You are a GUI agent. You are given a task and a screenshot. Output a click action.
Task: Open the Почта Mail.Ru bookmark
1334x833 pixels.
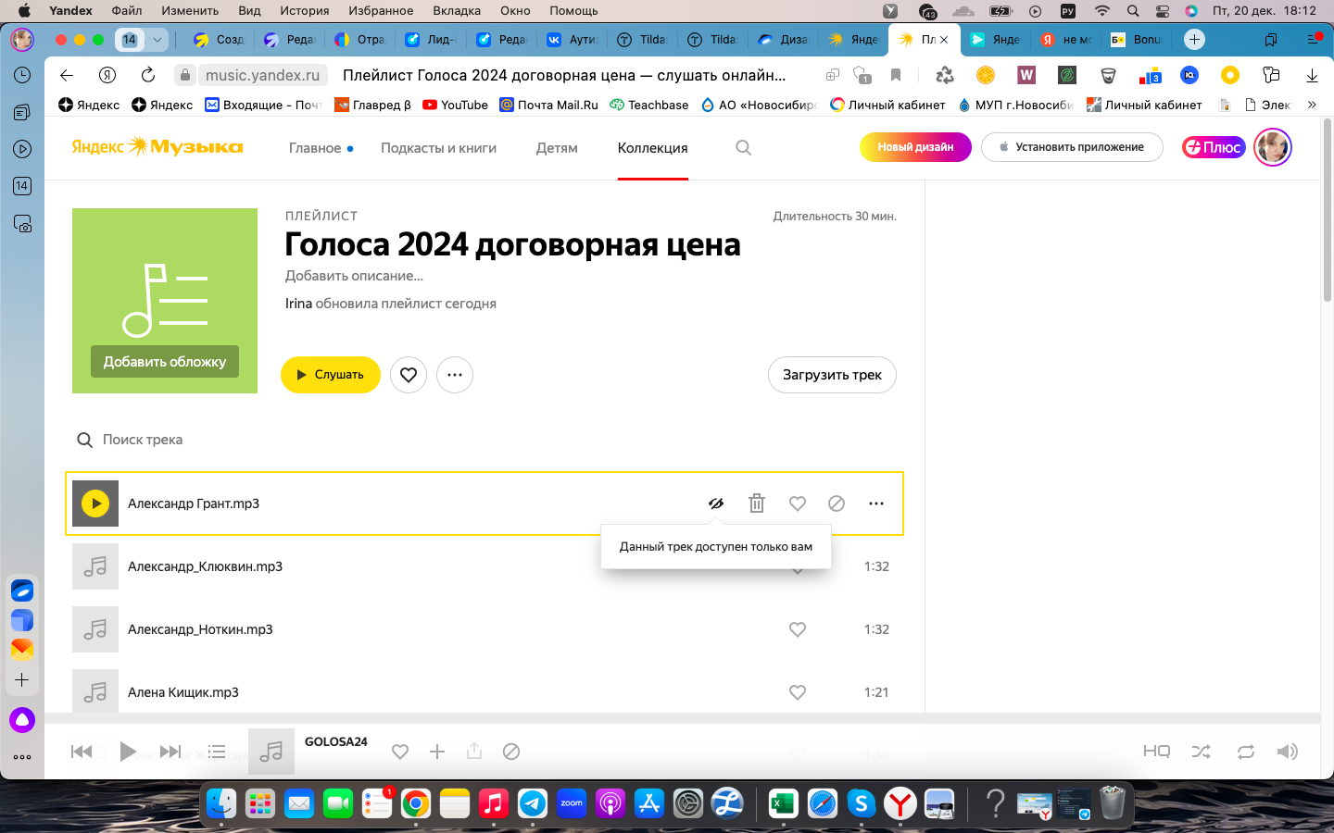click(548, 105)
